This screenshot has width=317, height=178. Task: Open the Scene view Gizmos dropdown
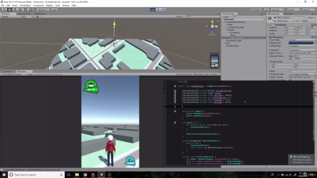(x=180, y=16)
